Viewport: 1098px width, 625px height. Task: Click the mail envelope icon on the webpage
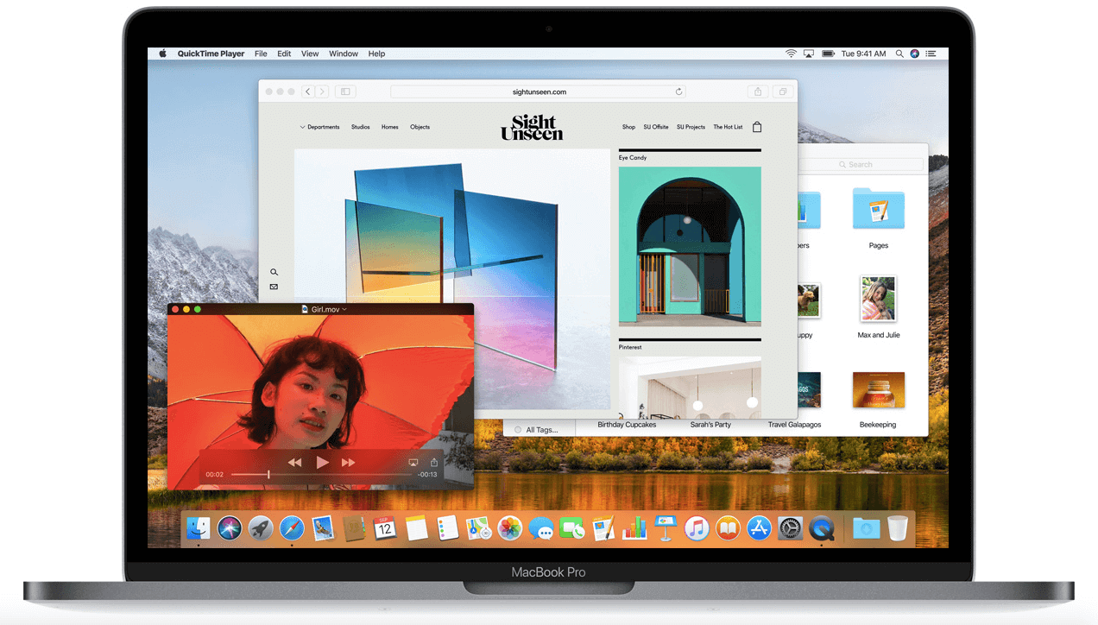pyautogui.click(x=274, y=287)
